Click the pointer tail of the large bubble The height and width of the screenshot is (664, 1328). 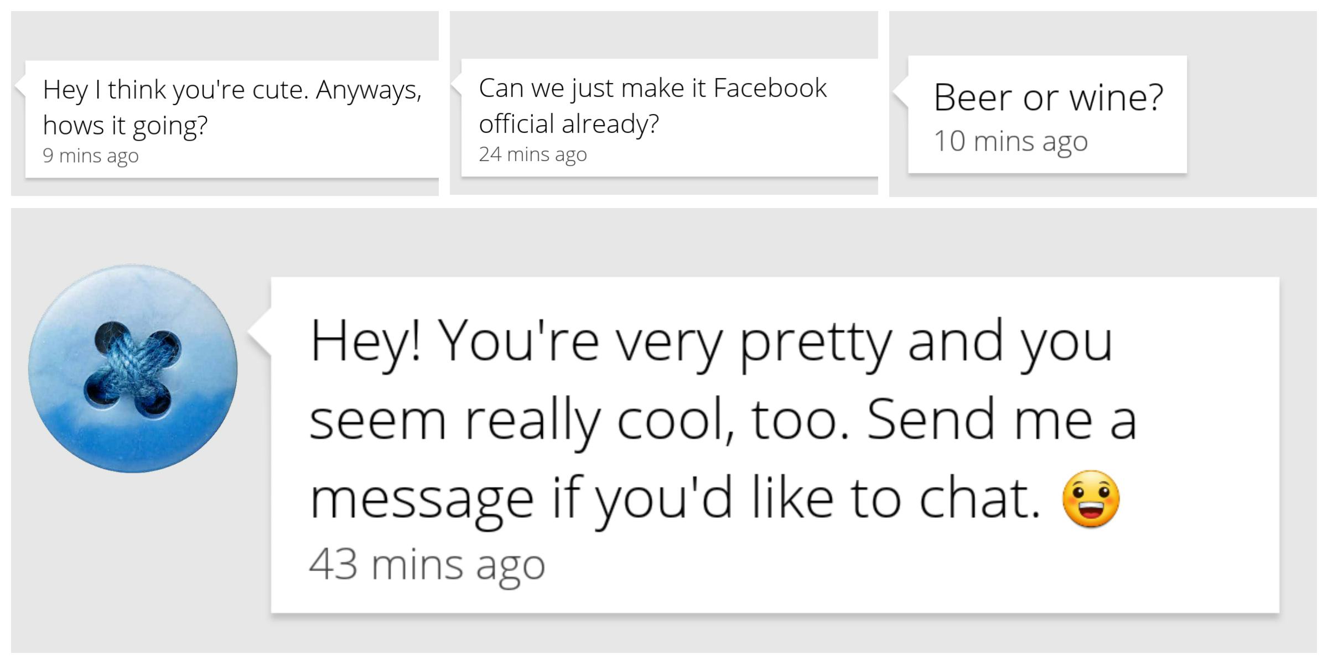tap(260, 332)
